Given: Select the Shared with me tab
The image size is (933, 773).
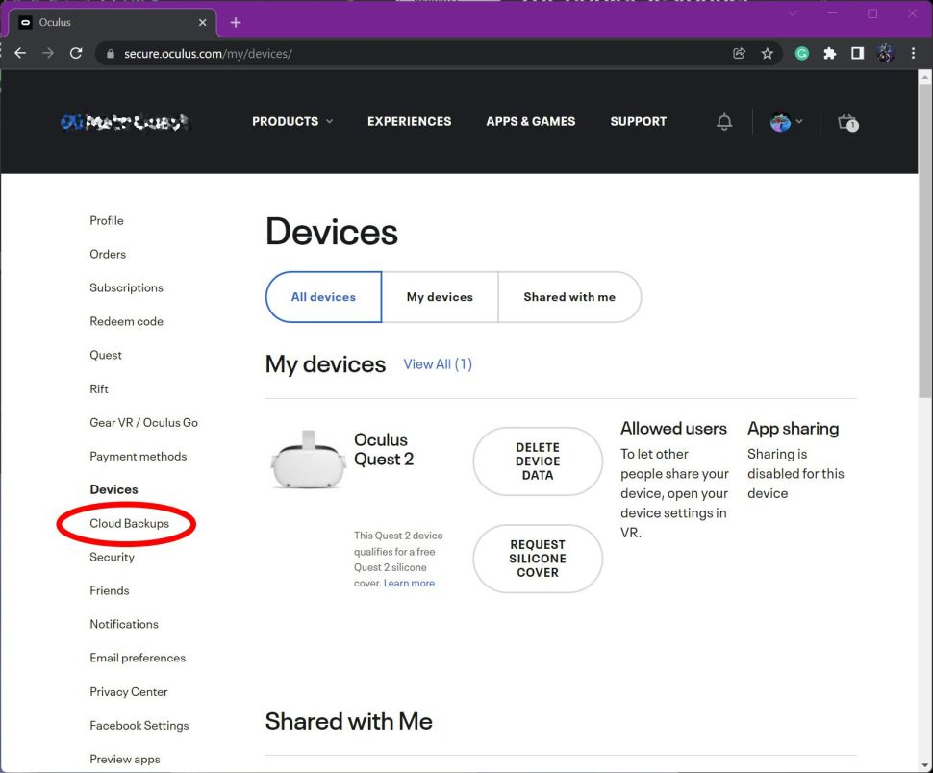Looking at the screenshot, I should tap(569, 297).
